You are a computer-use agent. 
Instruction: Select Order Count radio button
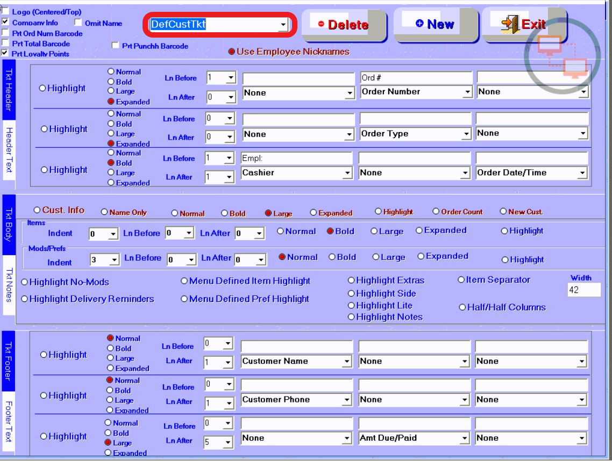(x=436, y=211)
